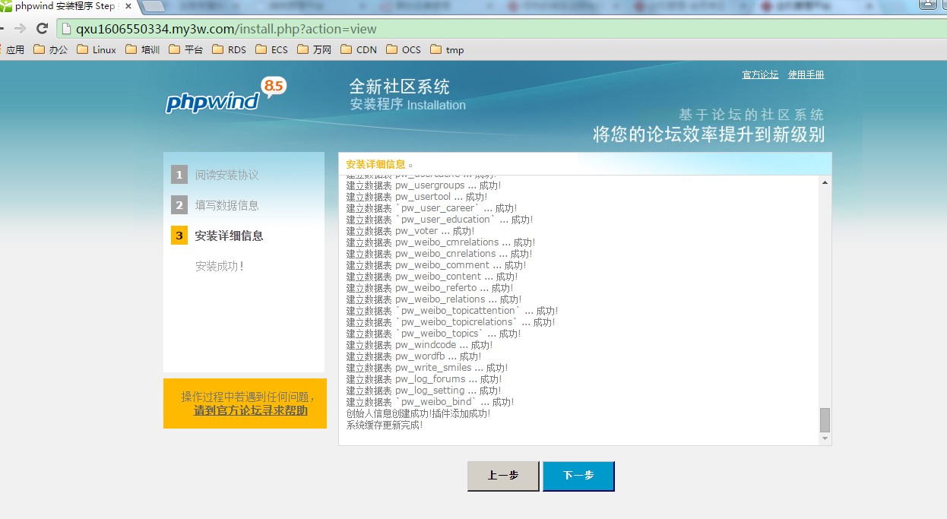947x519 pixels.
Task: Open the CDN bookmark folder
Action: (x=359, y=50)
